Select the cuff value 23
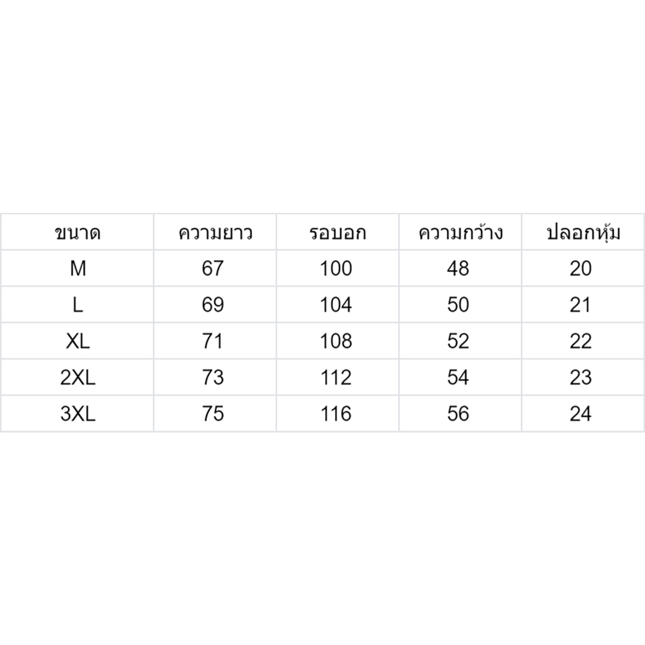 (x=581, y=378)
